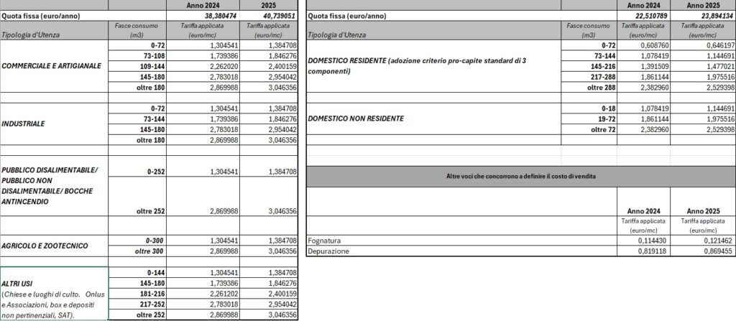The width and height of the screenshot is (736, 321).
Task: Click the '0-300' agricultural band cell
Action: [x=138, y=241]
